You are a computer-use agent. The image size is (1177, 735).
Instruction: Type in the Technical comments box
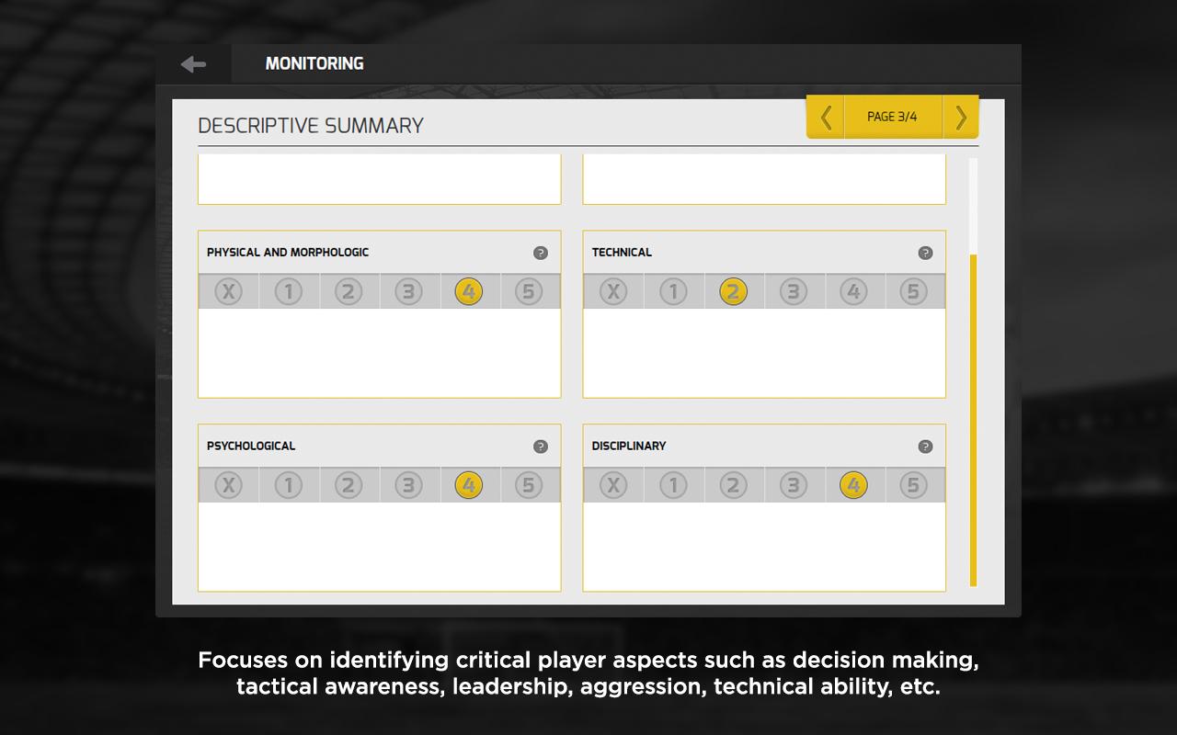click(x=764, y=353)
